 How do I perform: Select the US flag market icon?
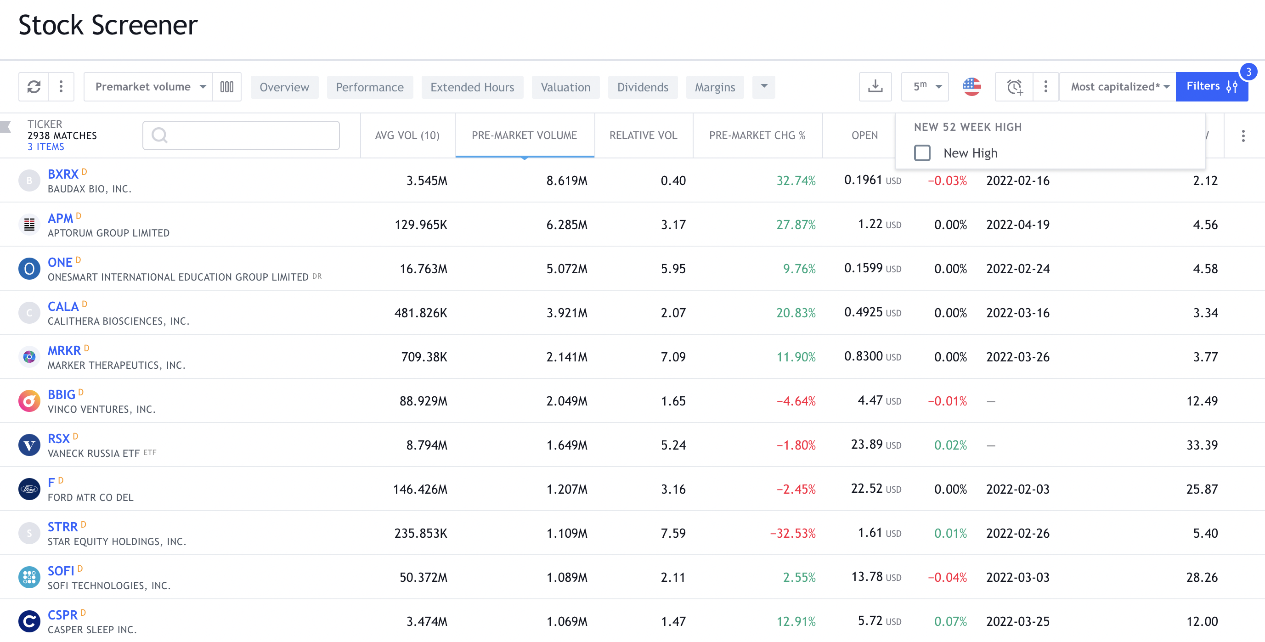[x=971, y=87]
